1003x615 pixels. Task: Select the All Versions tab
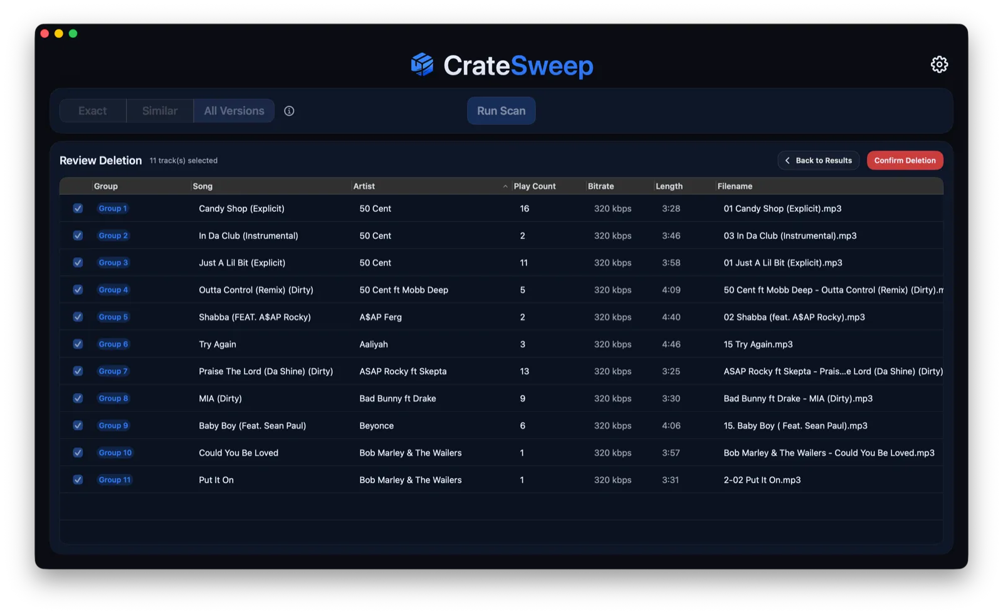(234, 111)
